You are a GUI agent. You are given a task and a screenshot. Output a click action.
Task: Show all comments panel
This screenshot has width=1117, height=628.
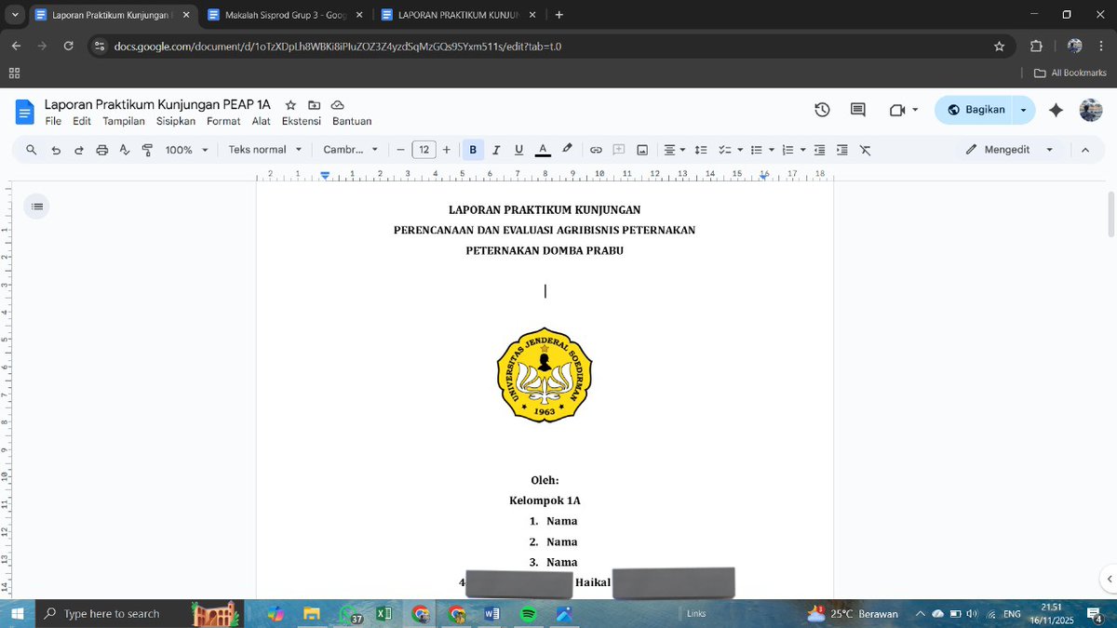[x=858, y=110]
